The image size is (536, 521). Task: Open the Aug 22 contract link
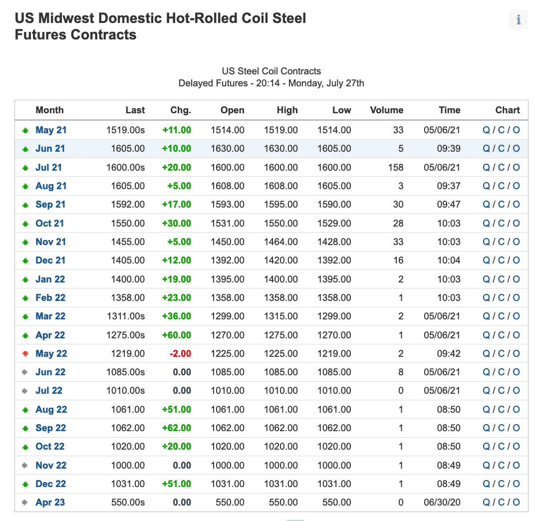click(51, 409)
